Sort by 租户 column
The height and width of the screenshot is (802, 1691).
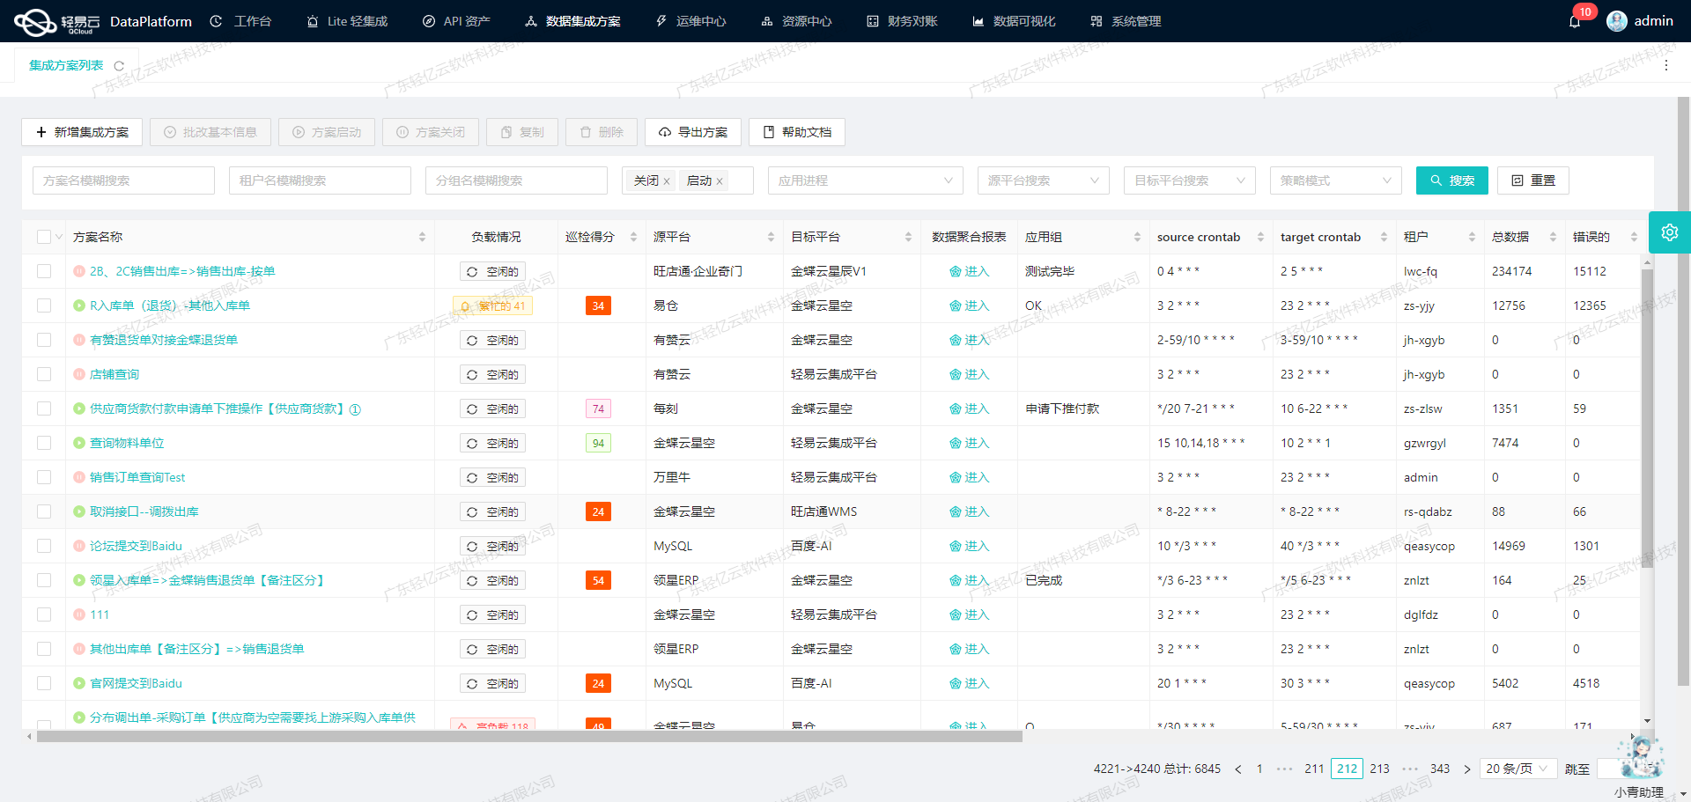click(x=1472, y=237)
